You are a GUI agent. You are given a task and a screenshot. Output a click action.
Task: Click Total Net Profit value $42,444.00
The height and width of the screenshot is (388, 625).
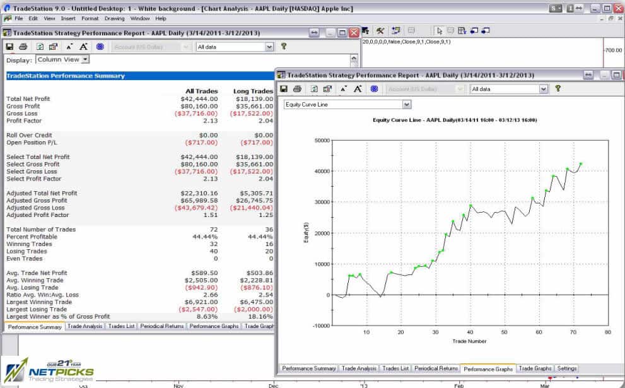pos(199,99)
